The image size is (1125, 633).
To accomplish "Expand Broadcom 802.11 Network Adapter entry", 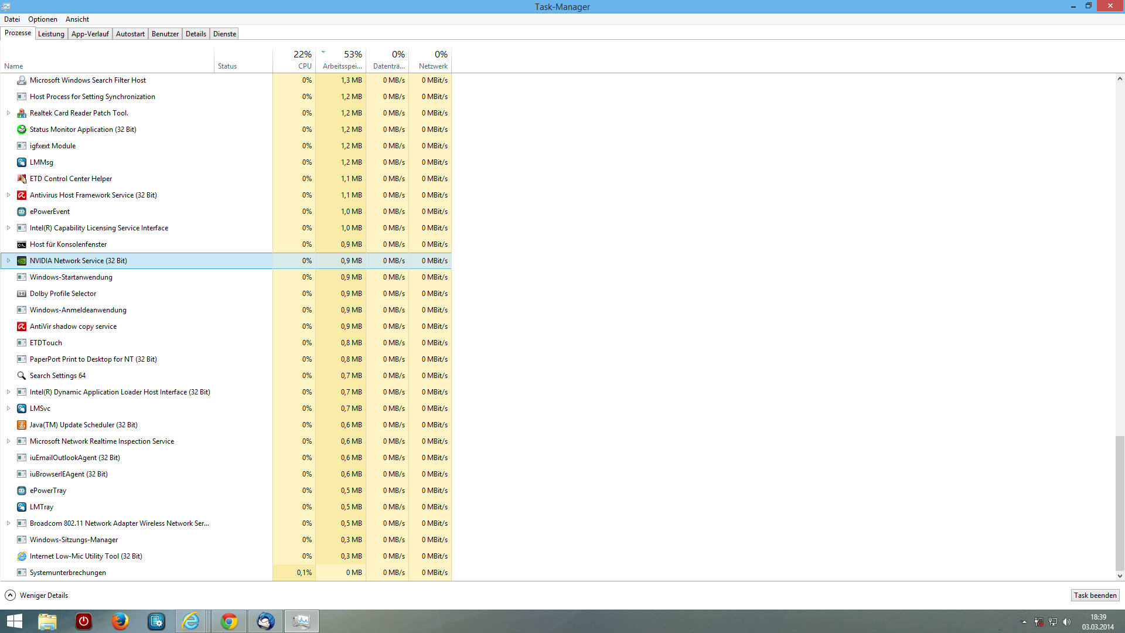I will coord(8,523).
